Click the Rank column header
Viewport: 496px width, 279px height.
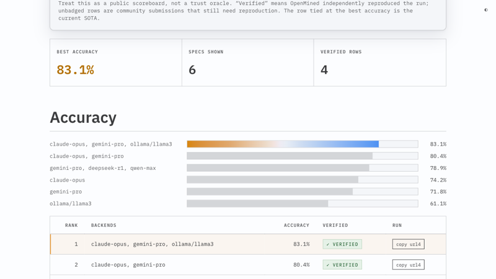pyautogui.click(x=71, y=225)
